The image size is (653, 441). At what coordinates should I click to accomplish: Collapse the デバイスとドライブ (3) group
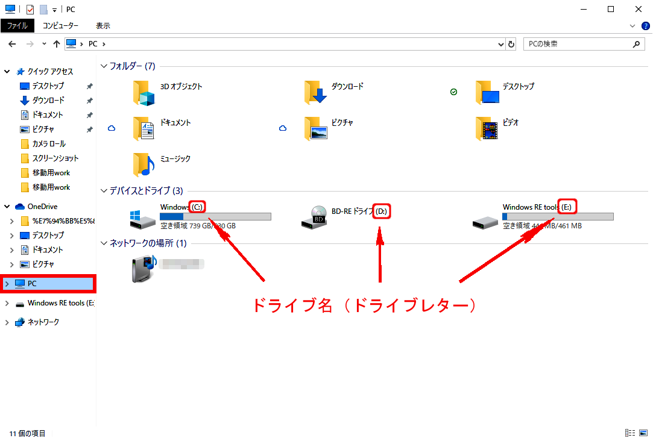pos(104,190)
